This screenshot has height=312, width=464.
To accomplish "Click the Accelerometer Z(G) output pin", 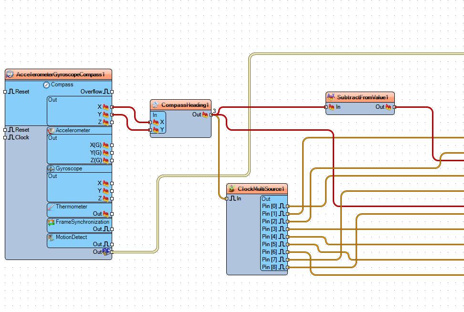I will pyautogui.click(x=112, y=161).
